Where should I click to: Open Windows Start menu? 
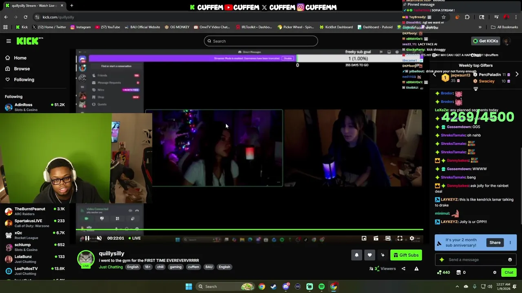[x=188, y=286]
